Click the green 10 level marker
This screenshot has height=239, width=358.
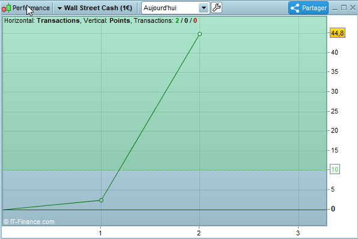tap(335, 169)
